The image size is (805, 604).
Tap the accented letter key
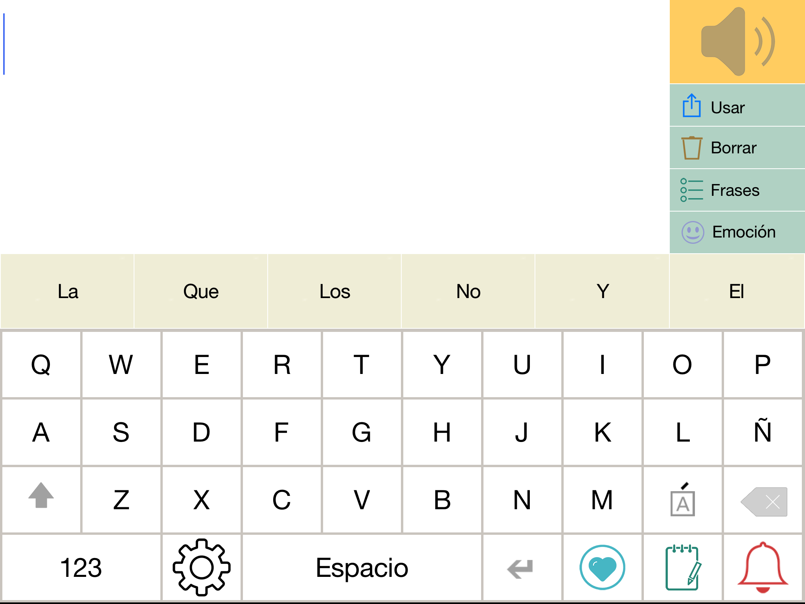tap(683, 500)
